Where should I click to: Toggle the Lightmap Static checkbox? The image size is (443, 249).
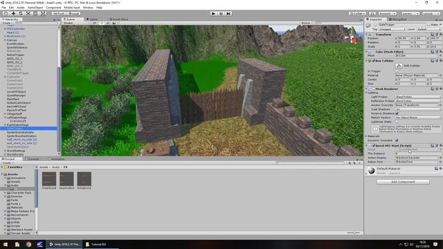(x=397, y=122)
